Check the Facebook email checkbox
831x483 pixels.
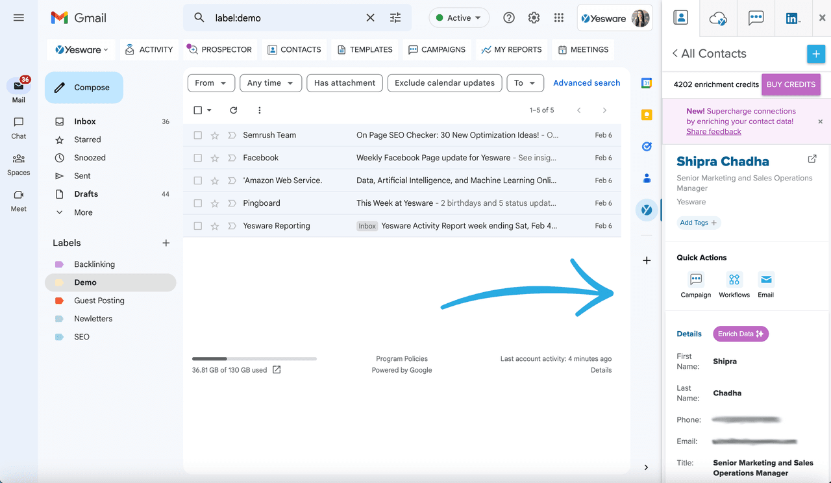point(198,157)
